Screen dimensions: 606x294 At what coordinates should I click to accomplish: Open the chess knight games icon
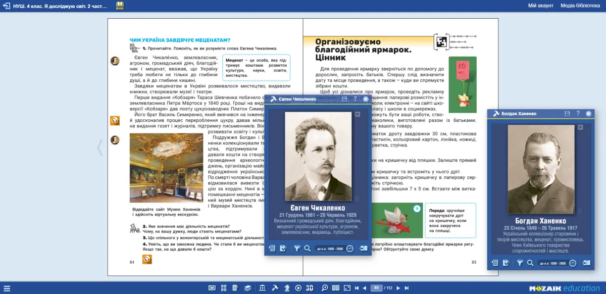pyautogui.click(x=287, y=288)
